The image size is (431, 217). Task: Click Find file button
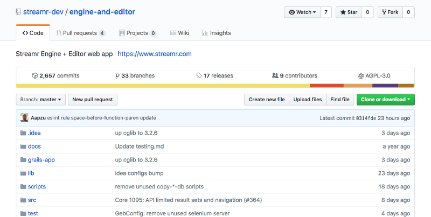(340, 100)
